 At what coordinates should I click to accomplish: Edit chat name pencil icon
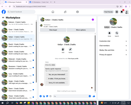(x=70, y=49)
